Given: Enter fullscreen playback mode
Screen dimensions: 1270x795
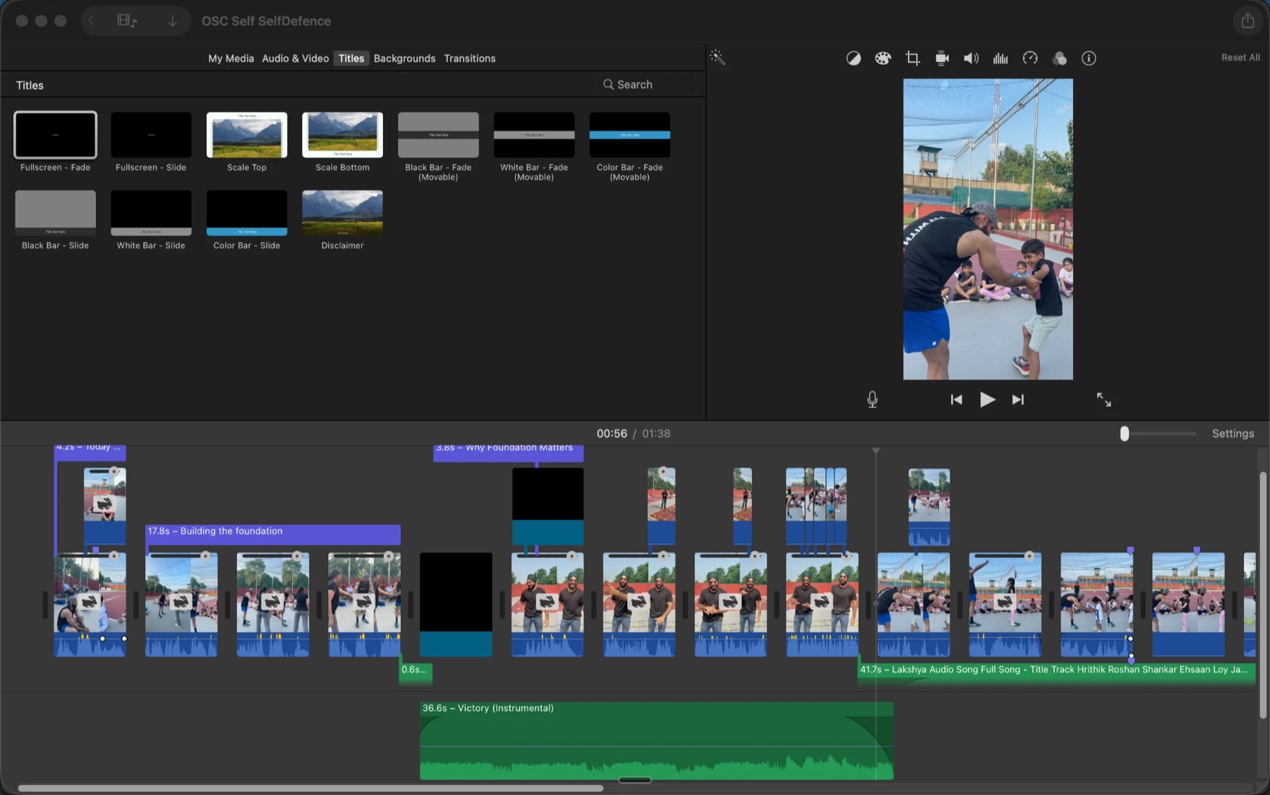Looking at the screenshot, I should 1103,400.
